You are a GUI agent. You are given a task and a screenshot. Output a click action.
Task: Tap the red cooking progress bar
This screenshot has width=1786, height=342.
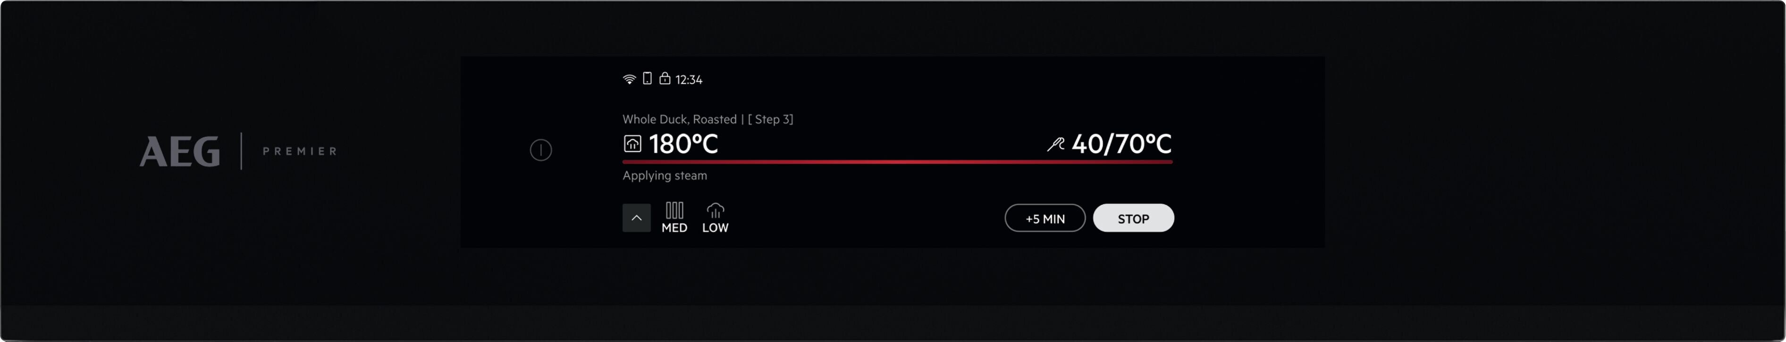[x=897, y=162]
